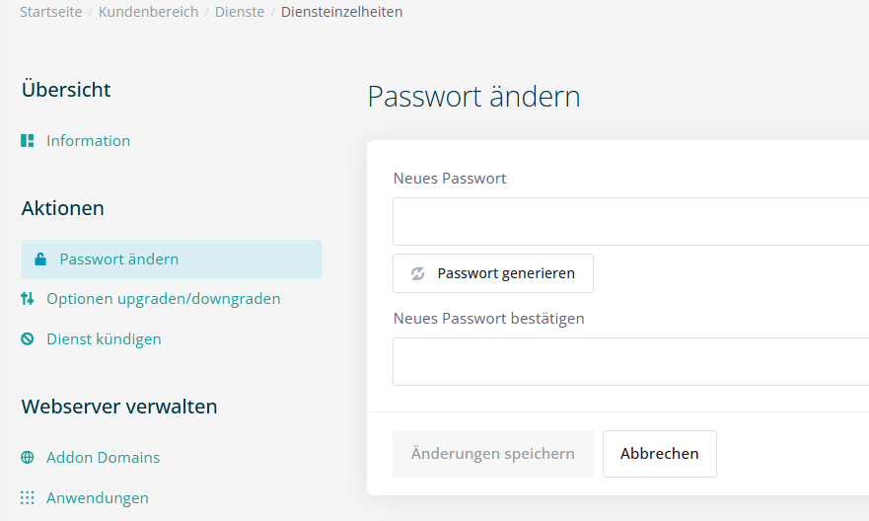The height and width of the screenshot is (521, 869).
Task: Go to Anwendungen in the sidebar
Action: click(x=97, y=498)
